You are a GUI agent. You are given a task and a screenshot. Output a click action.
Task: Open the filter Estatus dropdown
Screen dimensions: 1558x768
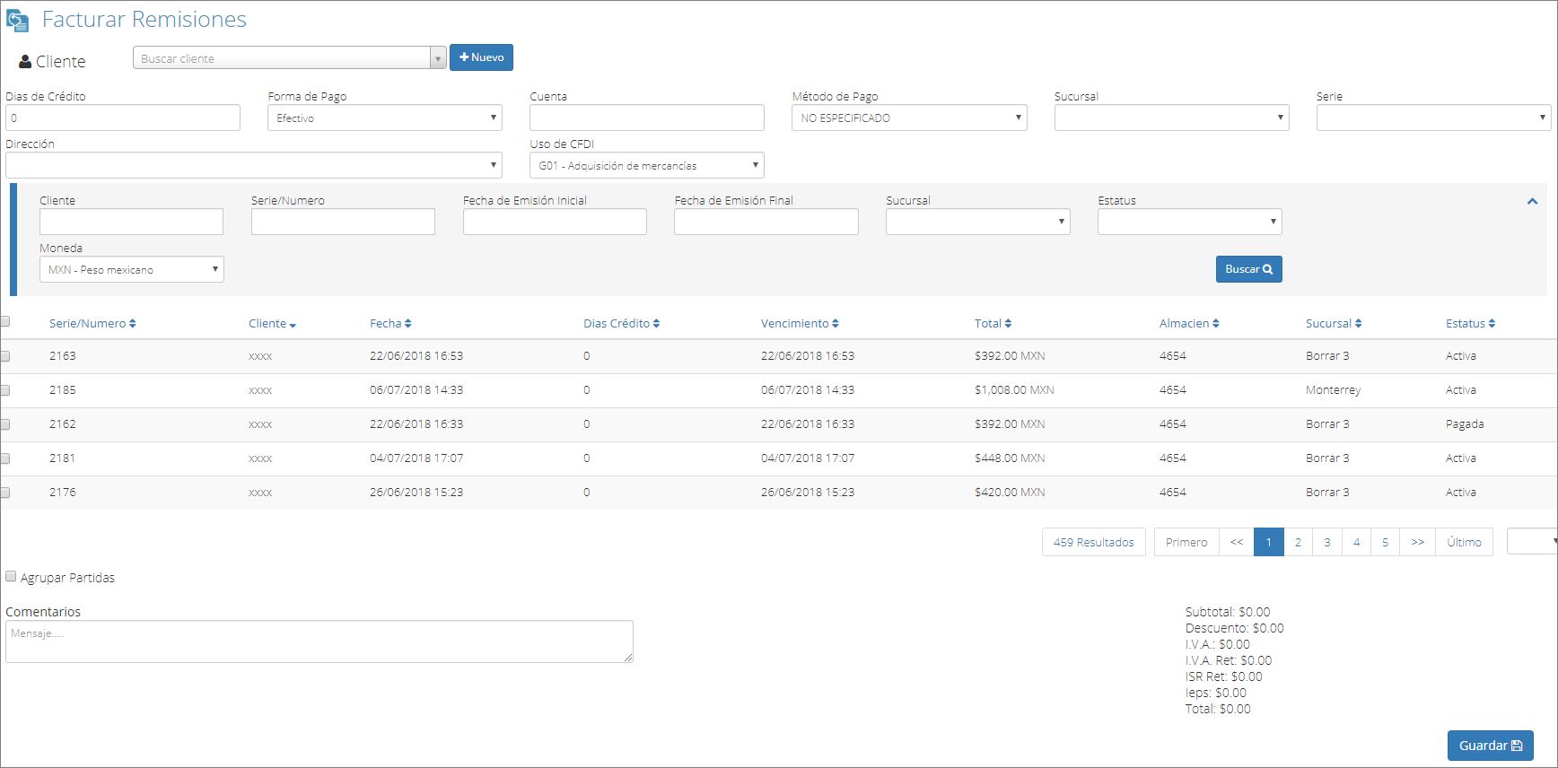click(1190, 222)
